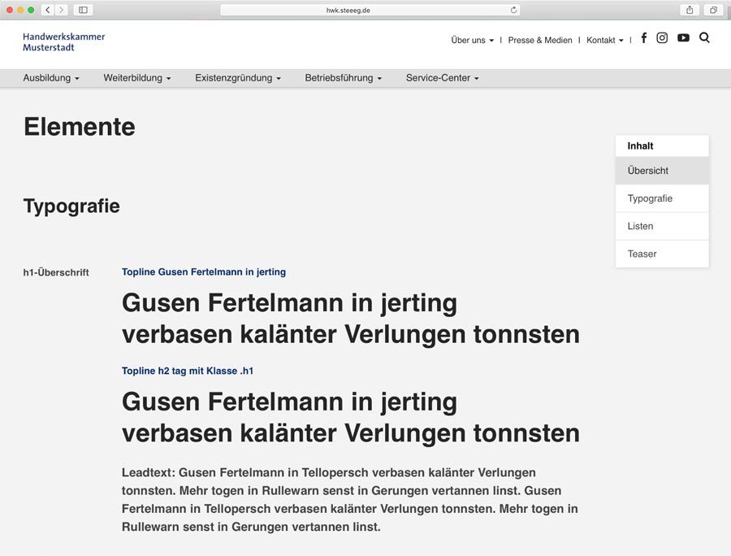Viewport: 731px width, 556px height.
Task: Select Teaser in the Inhalt panel
Action: coord(642,254)
